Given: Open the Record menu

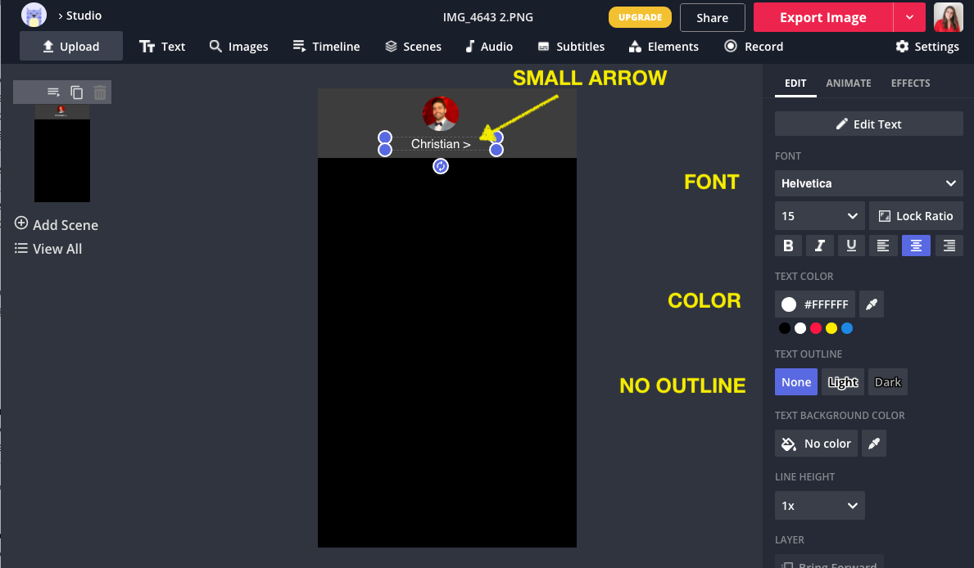Looking at the screenshot, I should pos(754,46).
